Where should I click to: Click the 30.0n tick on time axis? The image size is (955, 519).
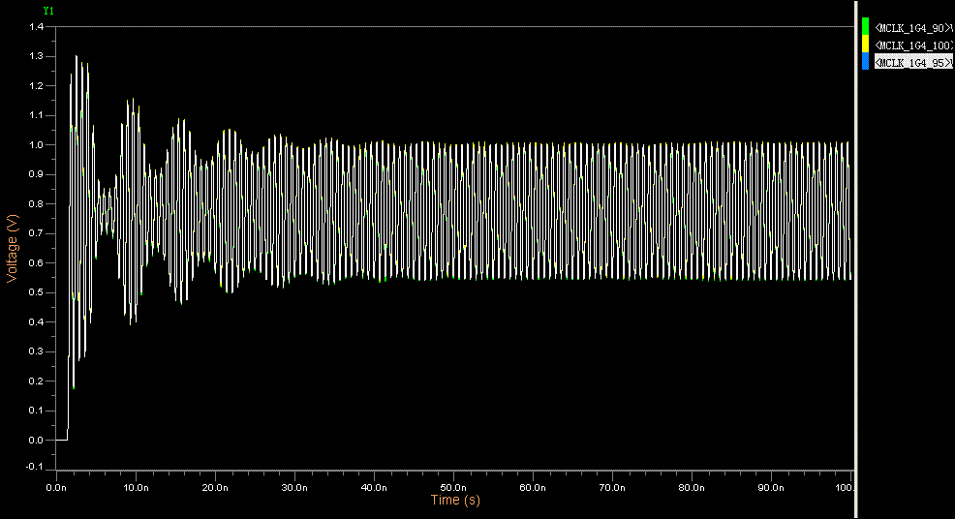[x=294, y=487]
